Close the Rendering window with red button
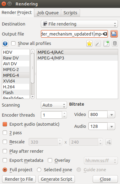The image size is (120, 184). (x=4, y=4)
